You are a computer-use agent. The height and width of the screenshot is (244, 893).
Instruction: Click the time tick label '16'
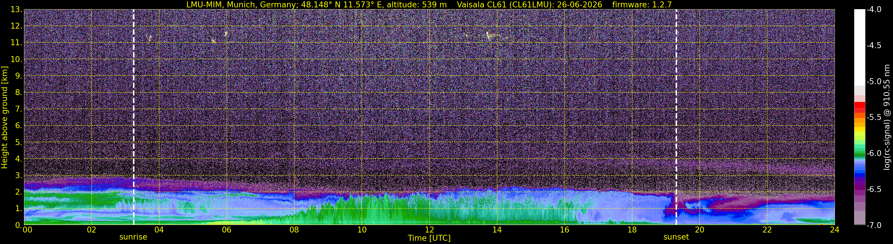pos(564,230)
